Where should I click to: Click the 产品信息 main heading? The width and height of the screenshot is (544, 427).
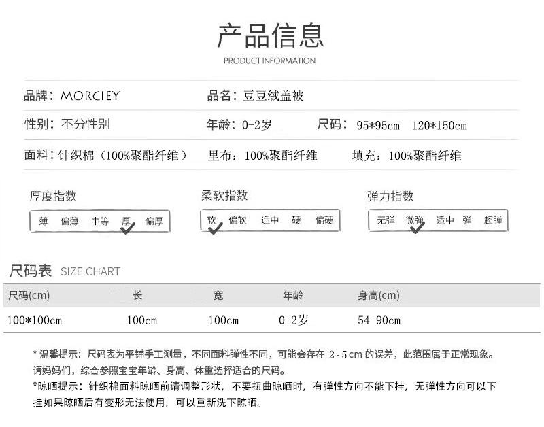(271, 35)
